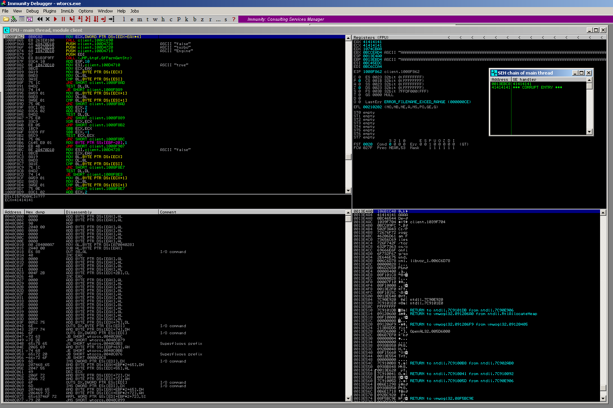Click the Comment column header in dump pane
The image size is (613, 408).
pos(252,212)
